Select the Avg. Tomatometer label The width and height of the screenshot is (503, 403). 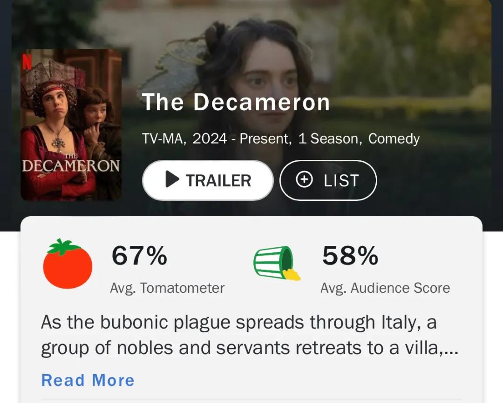pyautogui.click(x=167, y=288)
